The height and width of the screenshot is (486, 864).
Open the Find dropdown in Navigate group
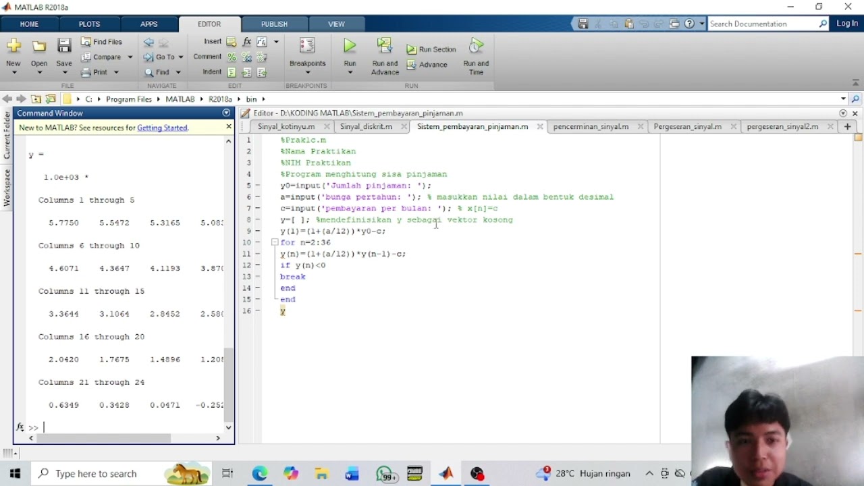point(162,72)
